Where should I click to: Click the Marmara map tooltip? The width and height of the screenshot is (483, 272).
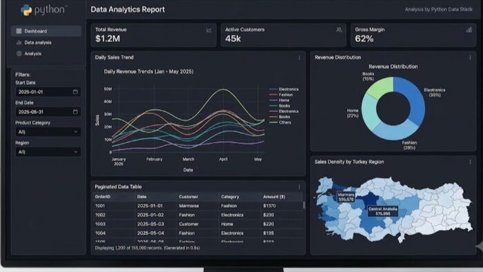click(x=346, y=197)
